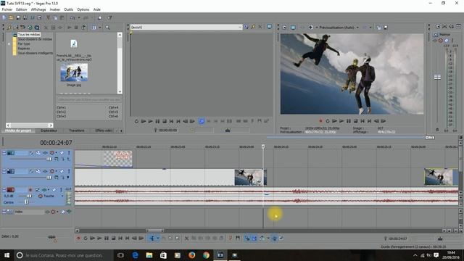464x261 pixels.
Task: Click the Undo arrow icon
Action: click(x=72, y=17)
